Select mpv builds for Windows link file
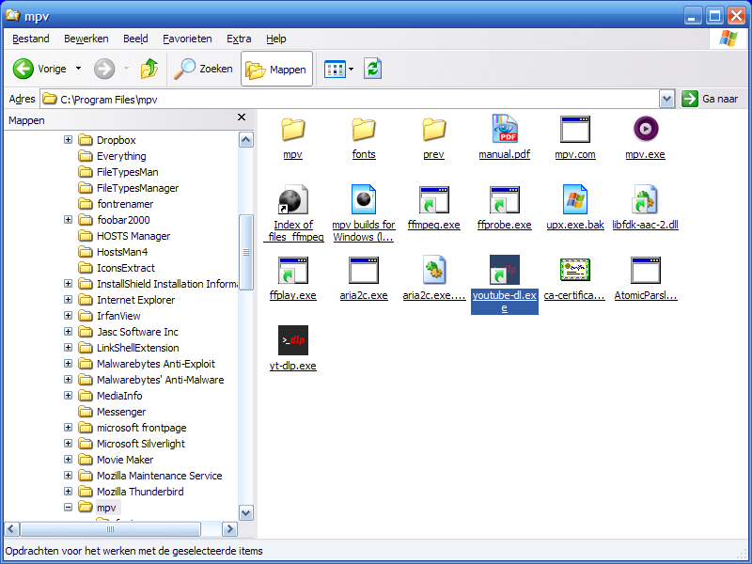Screen dimensions: 752x564 point(364,199)
